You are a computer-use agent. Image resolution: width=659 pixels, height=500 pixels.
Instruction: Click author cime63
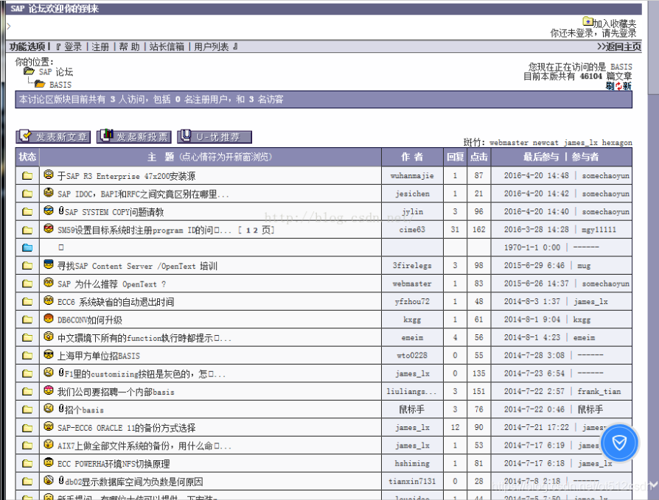(412, 230)
